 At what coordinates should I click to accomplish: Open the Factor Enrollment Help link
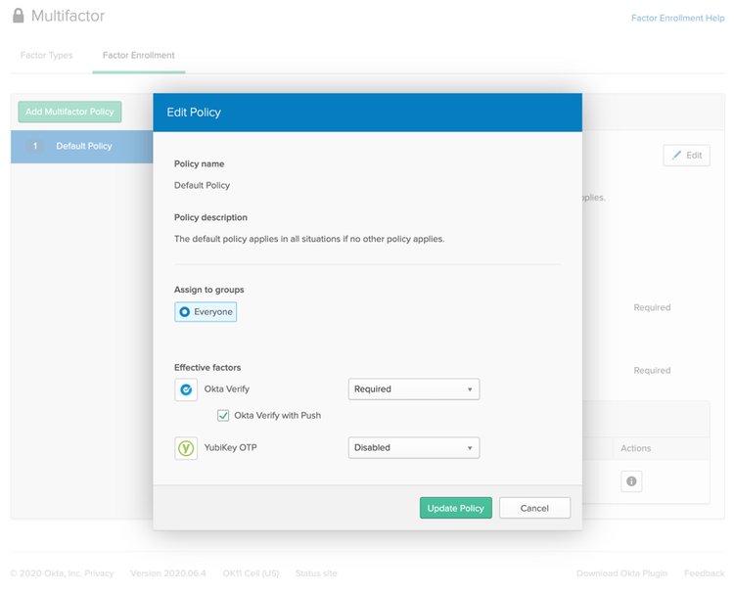tap(678, 18)
